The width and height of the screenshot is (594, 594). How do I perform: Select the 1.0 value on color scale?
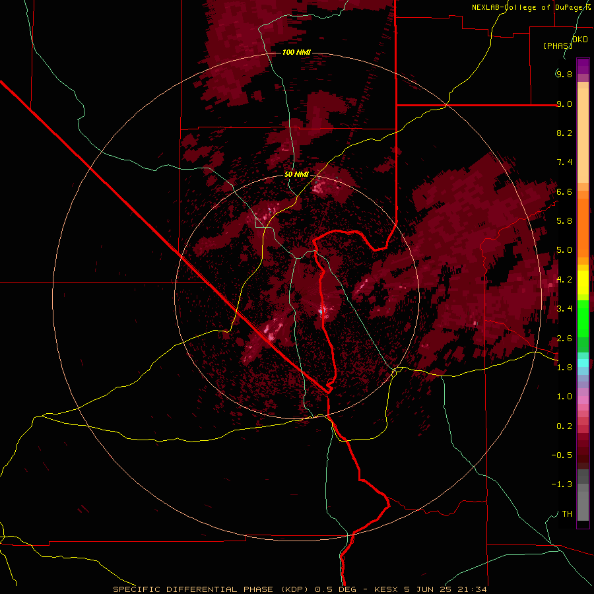click(x=564, y=397)
